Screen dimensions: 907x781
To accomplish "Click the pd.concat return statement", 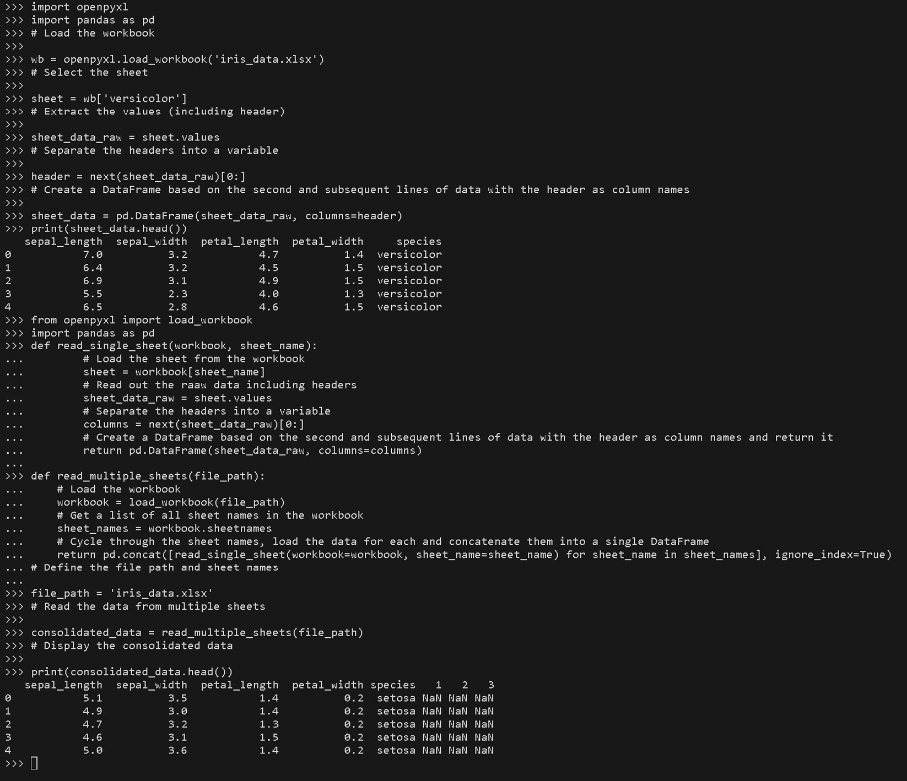I will click(x=474, y=555).
